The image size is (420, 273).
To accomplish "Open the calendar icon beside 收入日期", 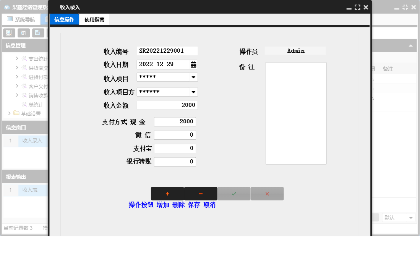I will point(193,64).
